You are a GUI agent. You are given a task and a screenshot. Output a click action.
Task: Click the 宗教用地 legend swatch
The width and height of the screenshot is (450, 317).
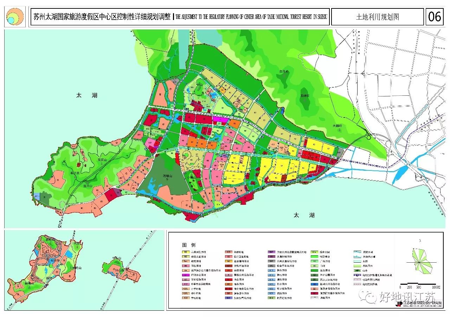pos(229,270)
